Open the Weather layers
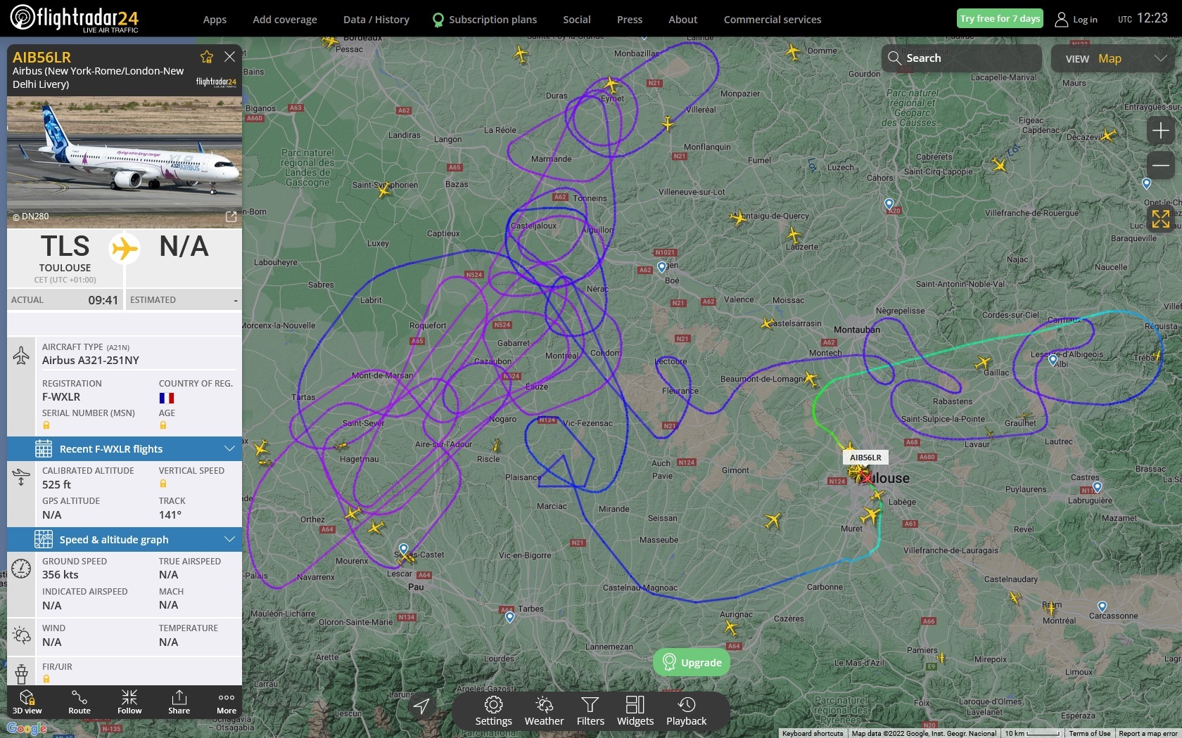1182x738 pixels. 544,711
